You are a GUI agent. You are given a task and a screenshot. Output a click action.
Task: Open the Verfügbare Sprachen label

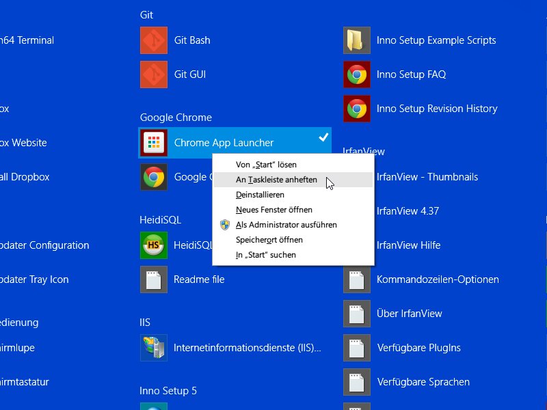[423, 382]
